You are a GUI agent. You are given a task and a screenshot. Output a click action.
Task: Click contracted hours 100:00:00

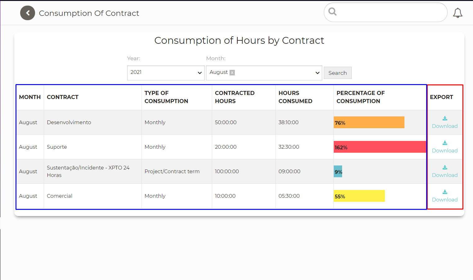(x=227, y=171)
